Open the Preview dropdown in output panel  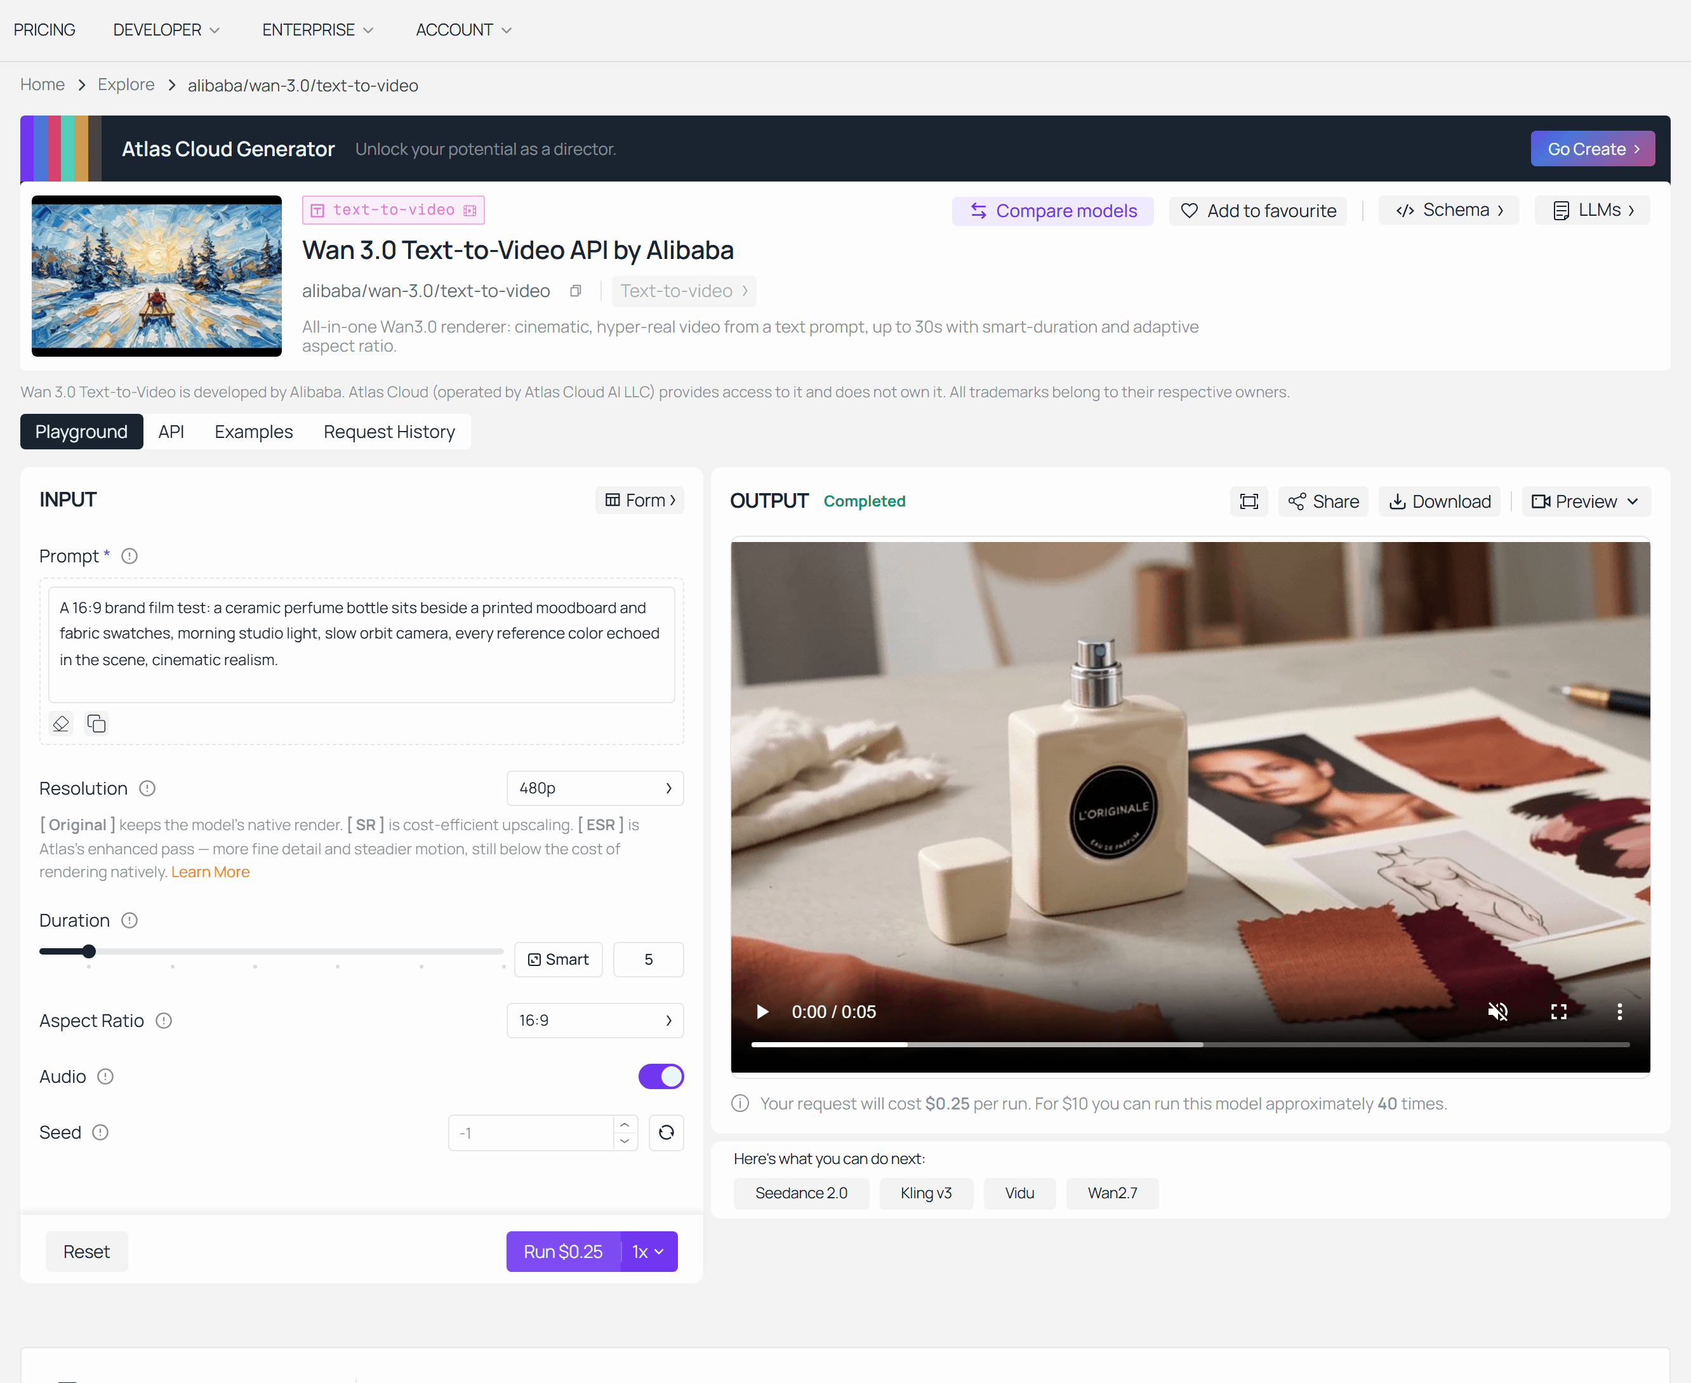coord(1586,502)
